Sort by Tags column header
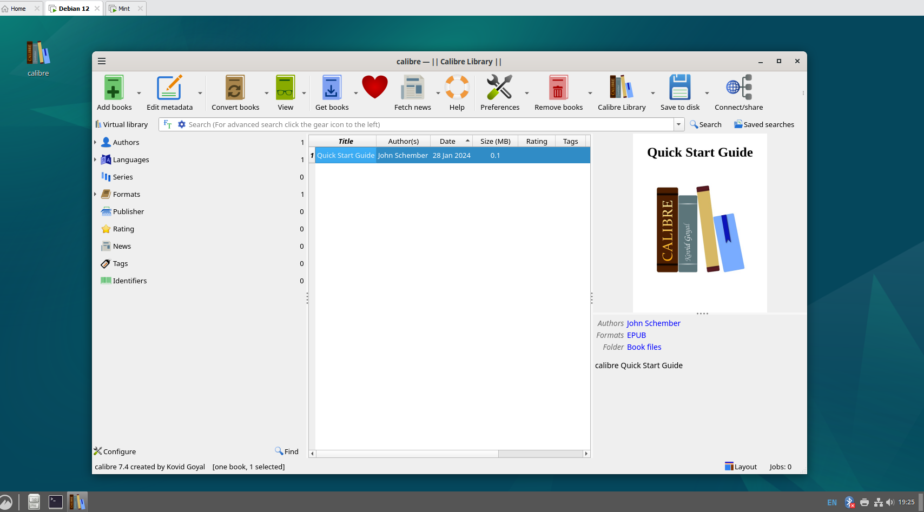 [x=570, y=141]
